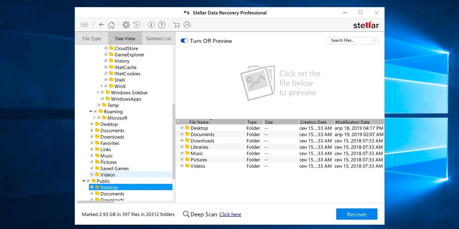Click modification date 'апр 18, 2019 04:17 PM'

click(x=359, y=128)
